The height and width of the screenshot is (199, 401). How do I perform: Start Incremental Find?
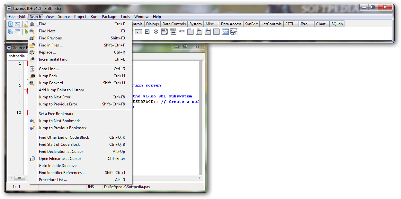[80, 59]
